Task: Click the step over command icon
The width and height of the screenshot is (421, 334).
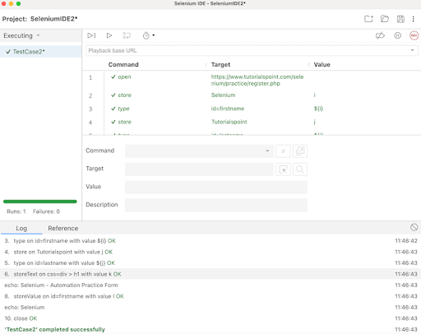Action: [127, 35]
